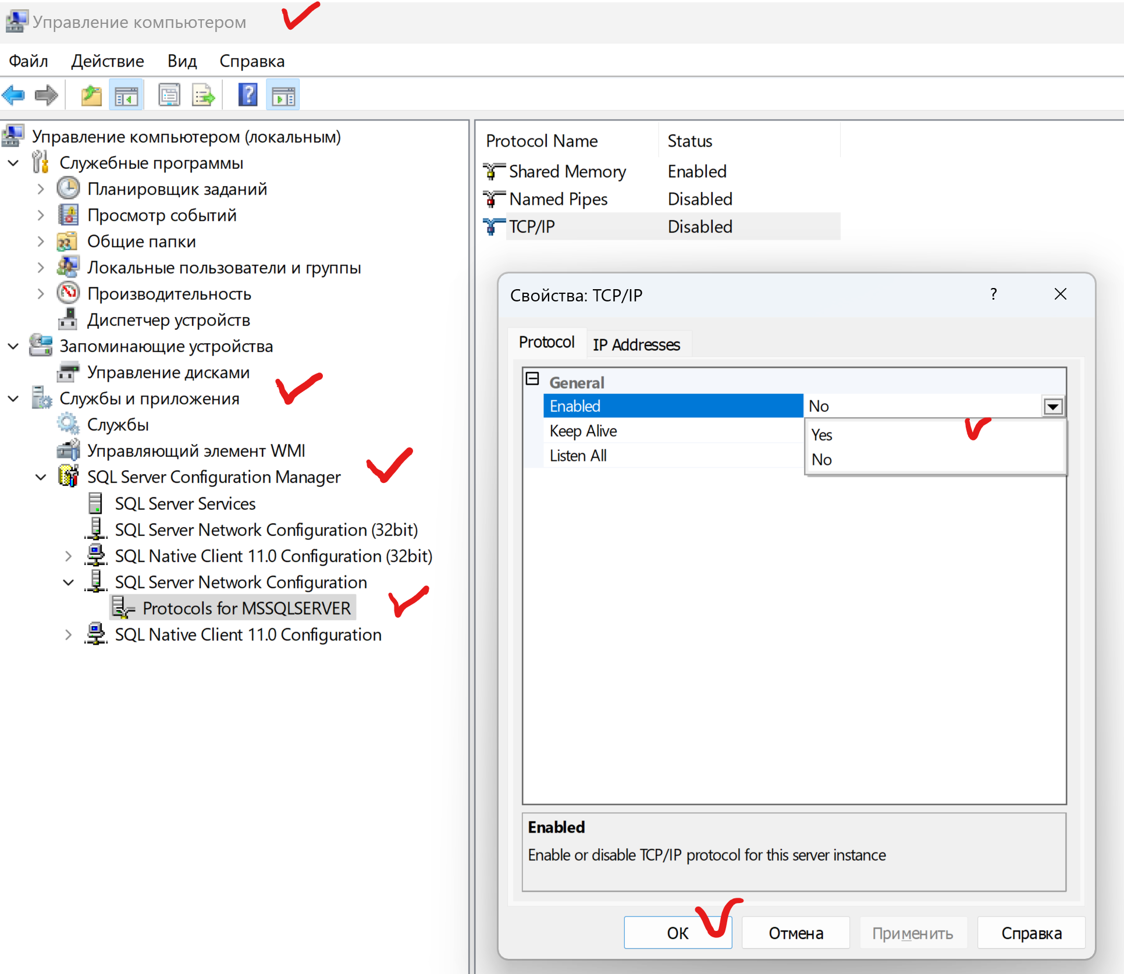Expand SQL Native Client 11.0 Configuration (32bit)
This screenshot has width=1124, height=974.
68,556
